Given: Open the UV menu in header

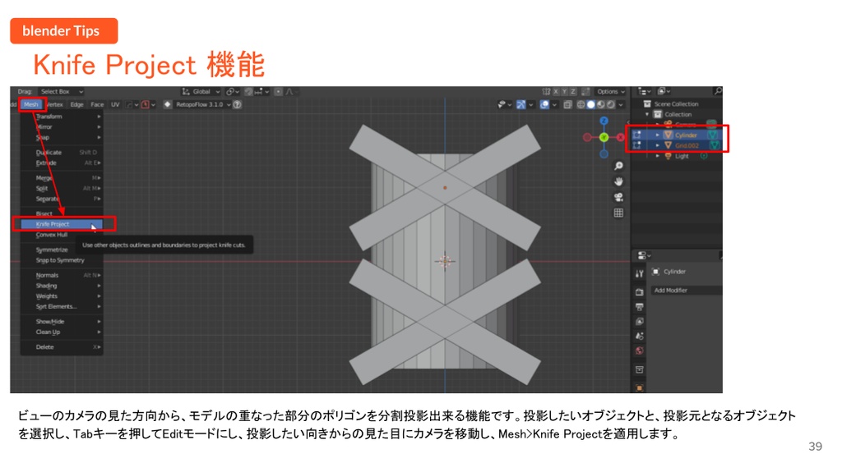Looking at the screenshot, I should click(115, 104).
